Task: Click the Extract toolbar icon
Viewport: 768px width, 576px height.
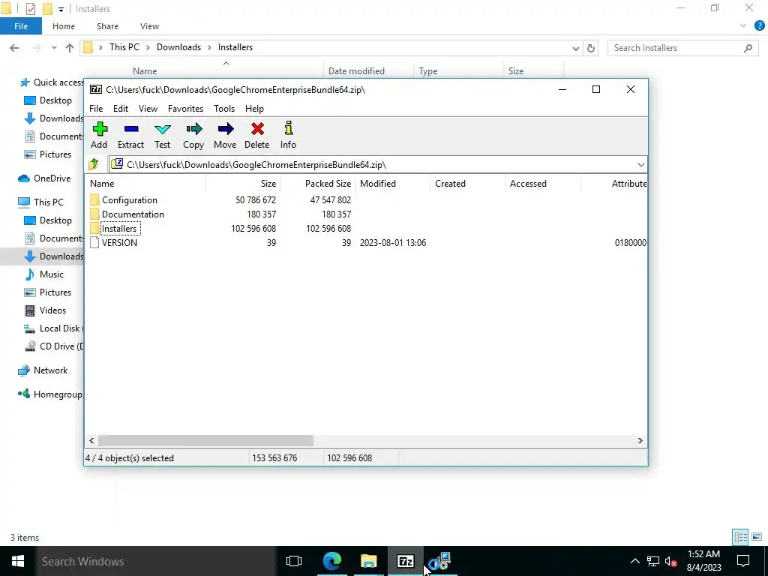Action: pos(130,135)
